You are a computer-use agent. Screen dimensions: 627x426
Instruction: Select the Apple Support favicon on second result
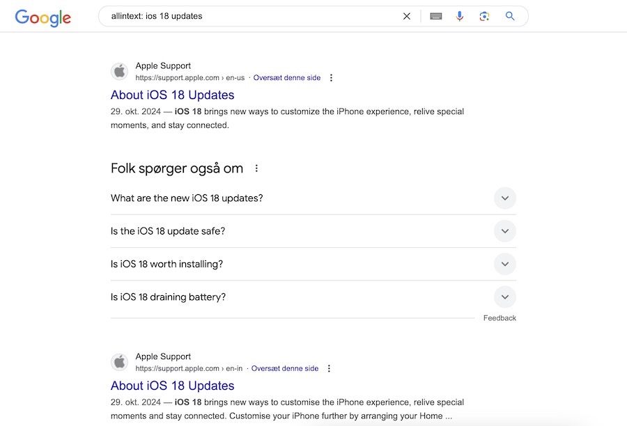(x=119, y=361)
